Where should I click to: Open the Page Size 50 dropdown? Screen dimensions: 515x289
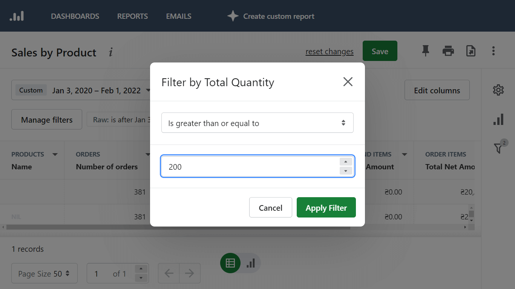click(44, 273)
